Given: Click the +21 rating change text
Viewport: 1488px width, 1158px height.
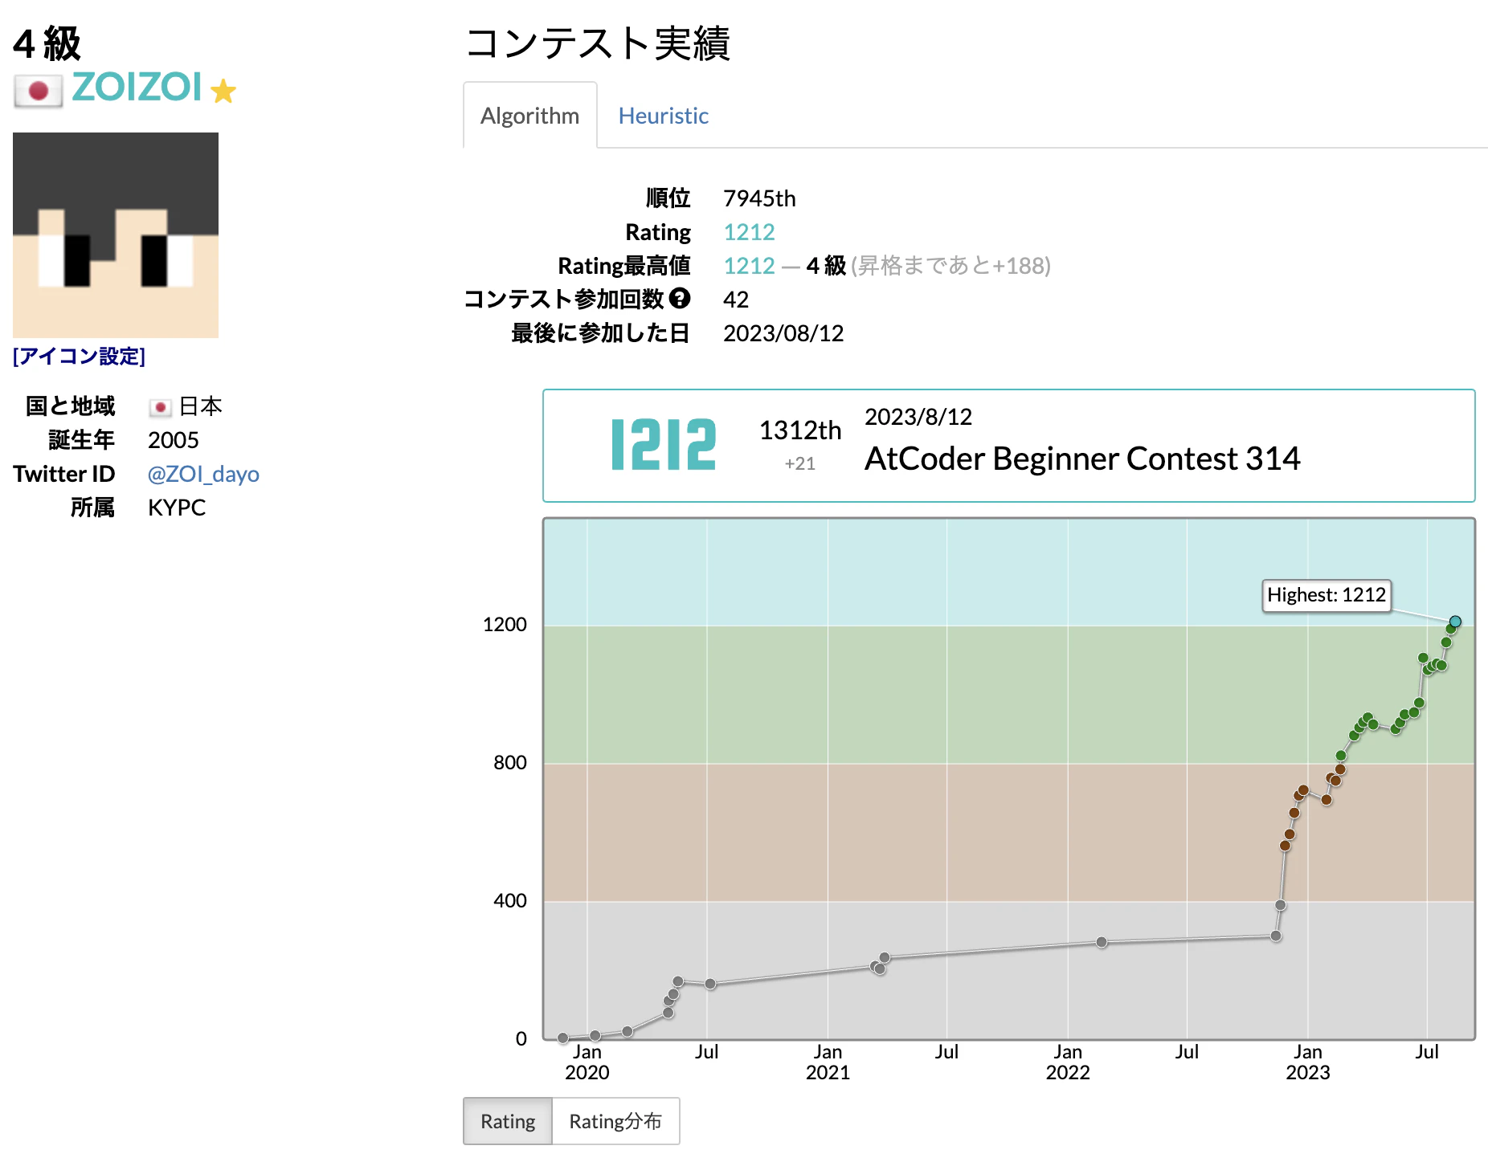Looking at the screenshot, I should tap(800, 463).
